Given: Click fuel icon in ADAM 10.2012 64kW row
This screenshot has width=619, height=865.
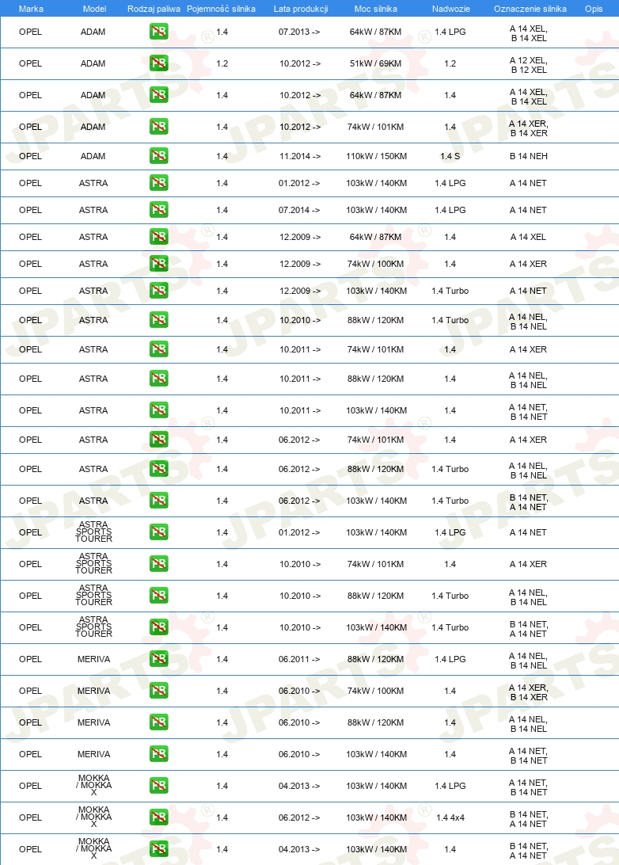Looking at the screenshot, I should point(159,95).
